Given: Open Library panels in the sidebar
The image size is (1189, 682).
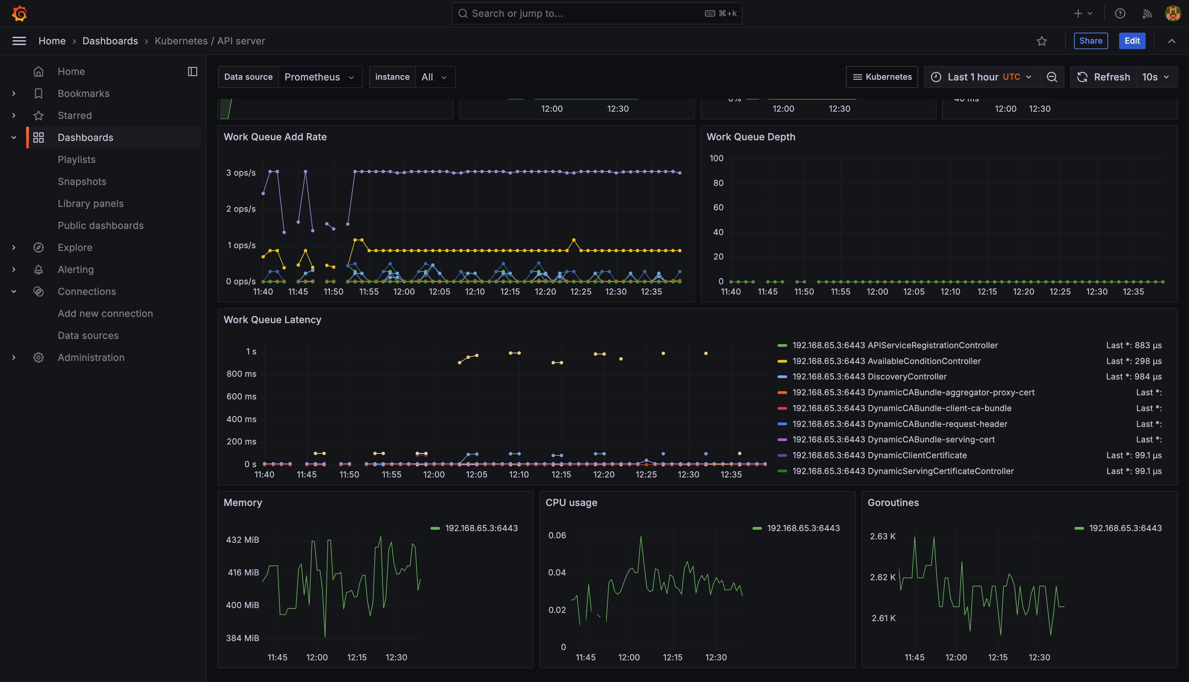Looking at the screenshot, I should [90, 203].
